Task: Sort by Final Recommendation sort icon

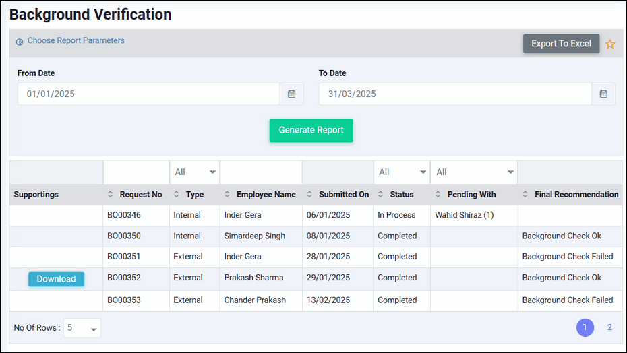Action: pos(525,195)
